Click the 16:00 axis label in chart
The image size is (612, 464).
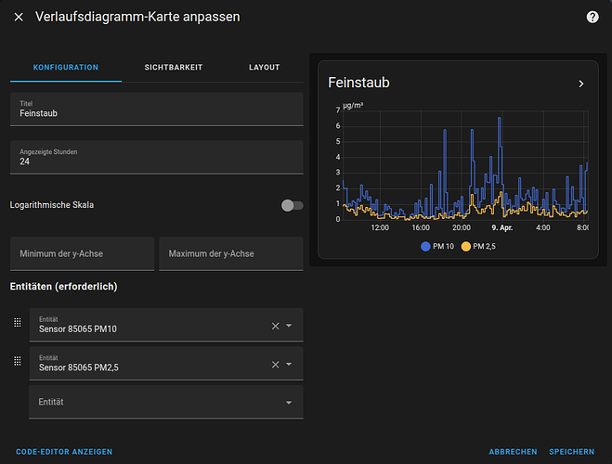pos(421,227)
